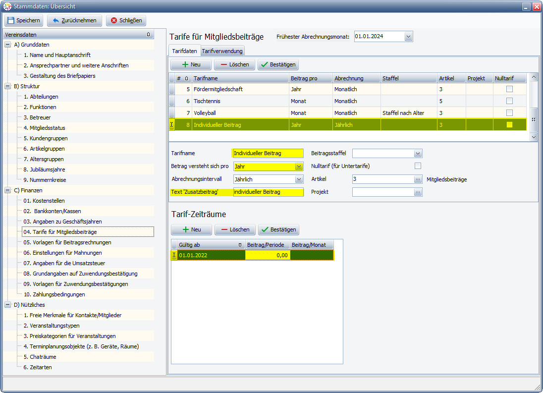The height and width of the screenshot is (393, 543).
Task: Click the Speichern save button
Action: click(x=24, y=20)
